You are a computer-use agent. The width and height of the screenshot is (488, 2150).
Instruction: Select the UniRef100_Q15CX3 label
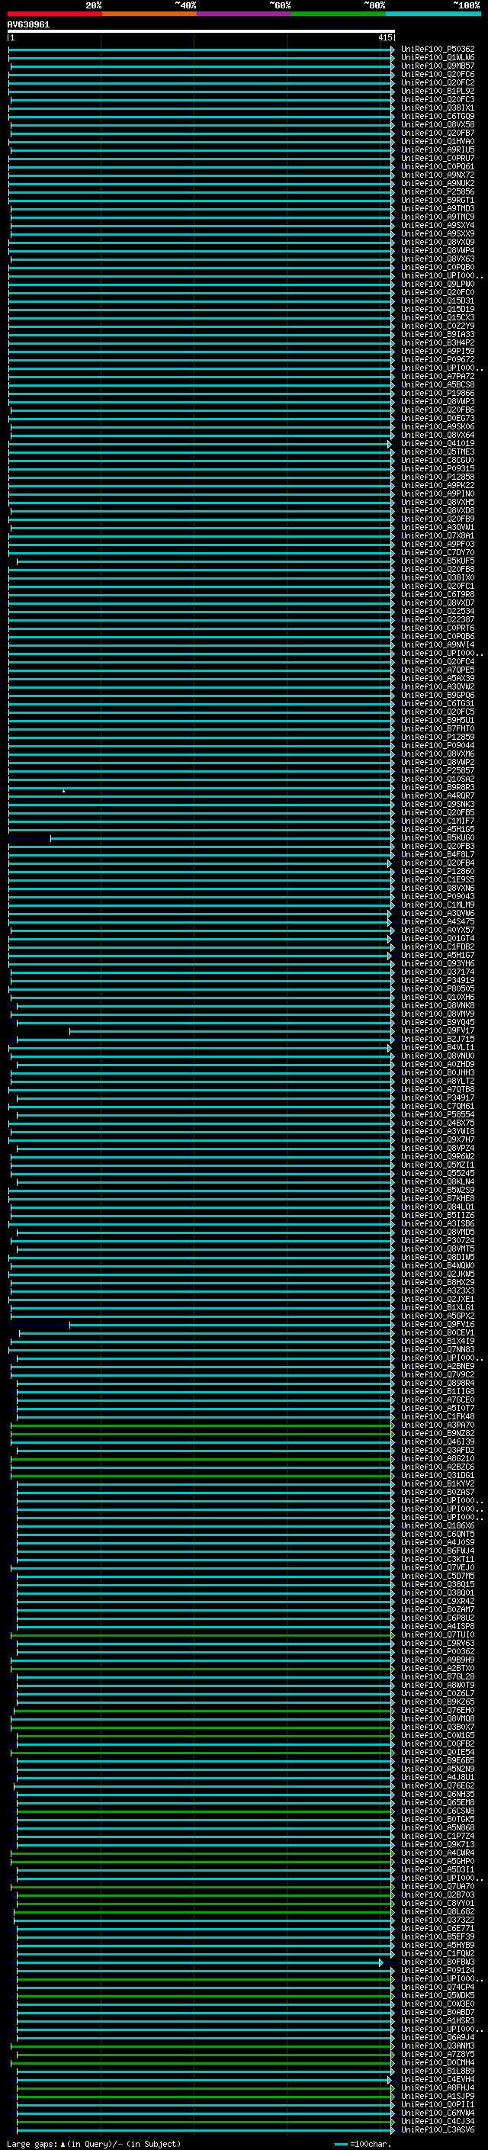(x=438, y=318)
